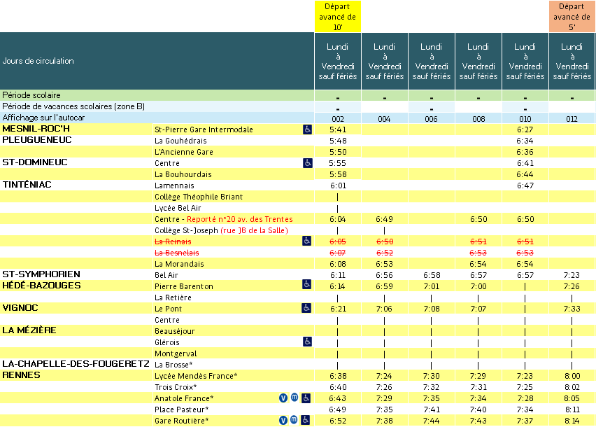Click the PLEUGUENEUC commune name
The image size is (596, 427).
(37, 140)
